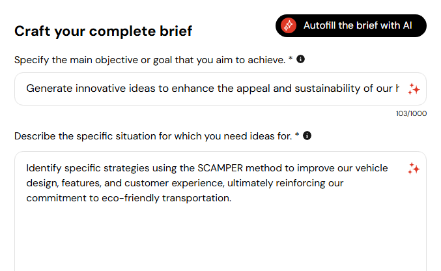Screen dimensions: 441x271
Task: Click the AI sparkle icon in situation textarea
Action: point(414,168)
